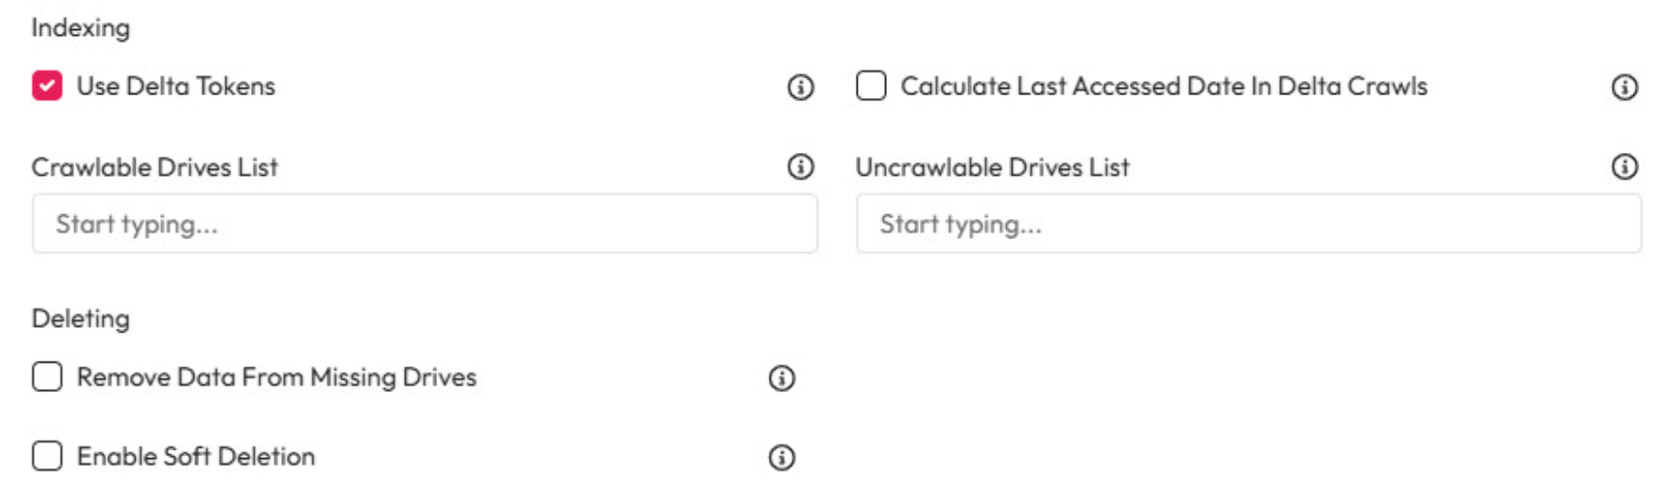Screen dimensions: 1674x501
Task: Click the 'Enable Soft Deletion' label text
Action: pyautogui.click(x=196, y=456)
